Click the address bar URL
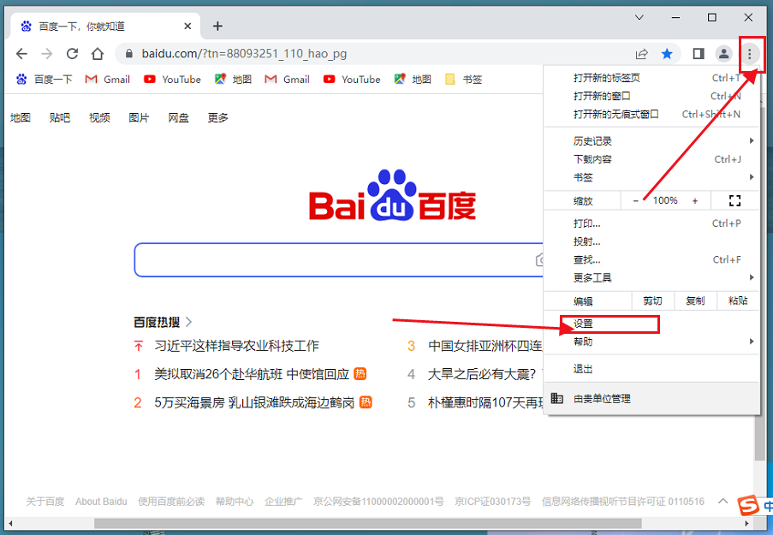 click(244, 53)
